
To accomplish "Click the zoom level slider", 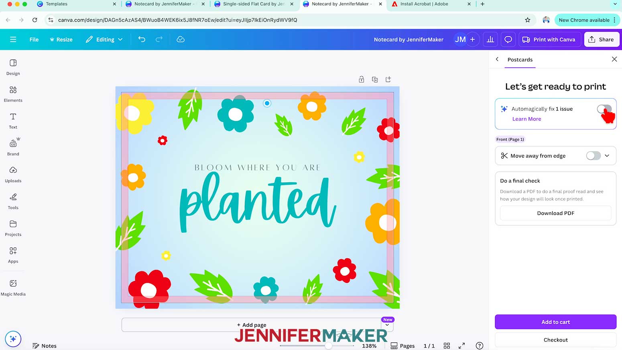I will 317,346.
